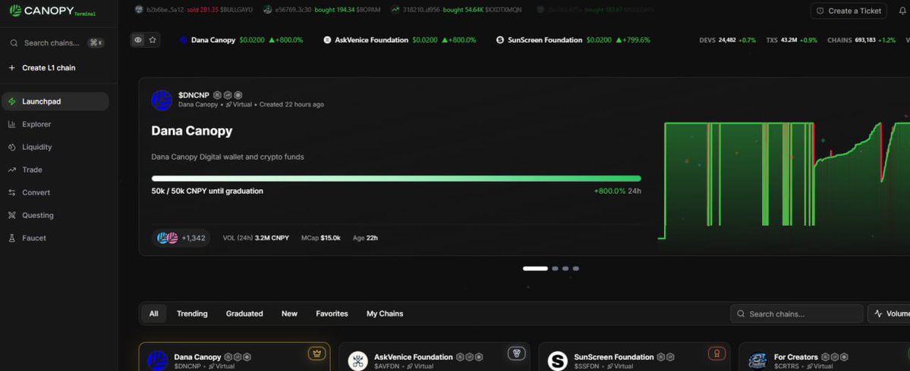Open Launchpad in the sidebar
Viewport: 910px width, 371px height.
[55, 101]
